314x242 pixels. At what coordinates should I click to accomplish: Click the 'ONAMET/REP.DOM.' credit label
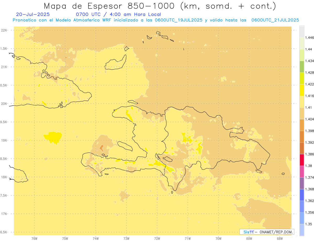(276, 232)
